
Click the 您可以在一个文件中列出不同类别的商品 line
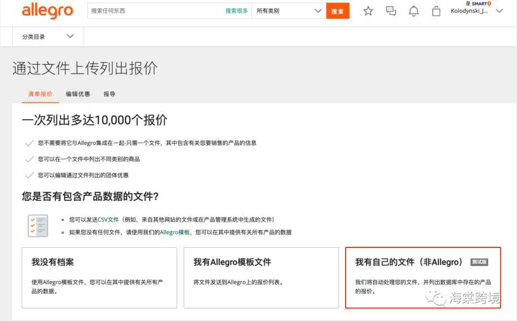[x=89, y=159]
